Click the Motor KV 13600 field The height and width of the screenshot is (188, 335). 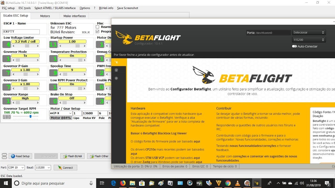click(90, 113)
